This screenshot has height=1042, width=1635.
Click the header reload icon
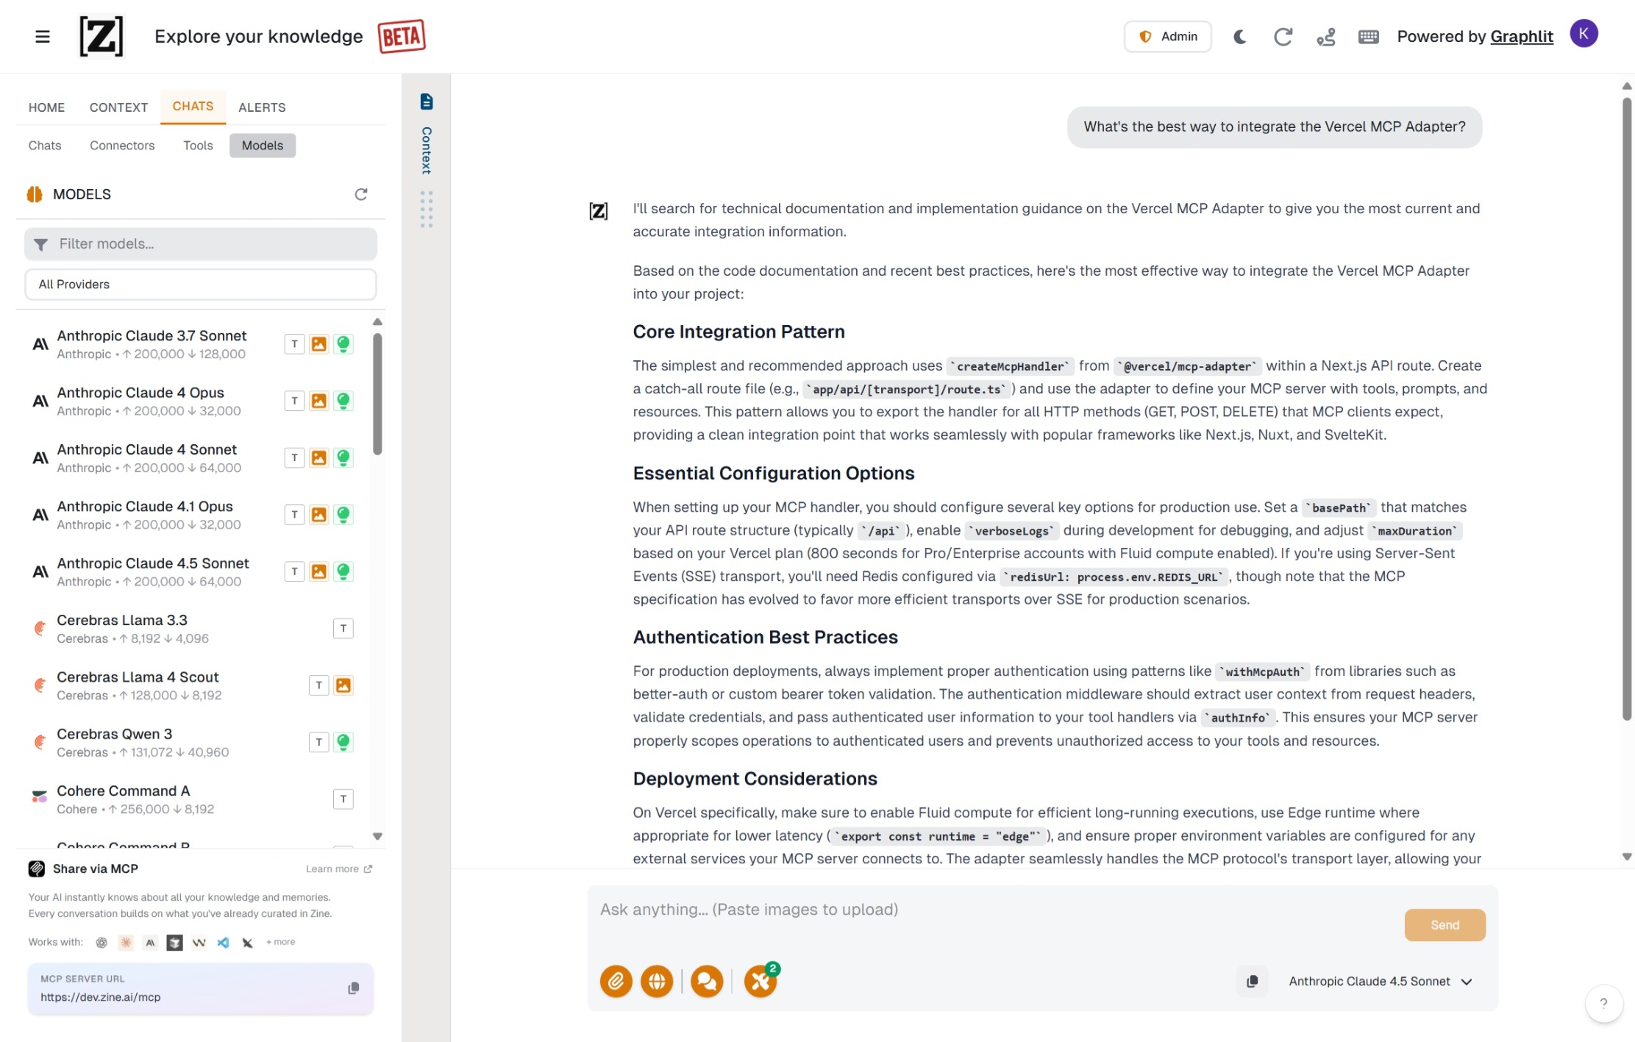tap(1283, 36)
